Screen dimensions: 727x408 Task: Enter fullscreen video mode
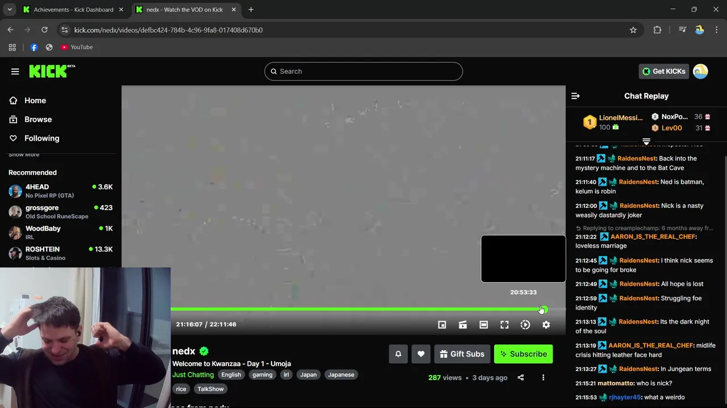[x=504, y=325]
